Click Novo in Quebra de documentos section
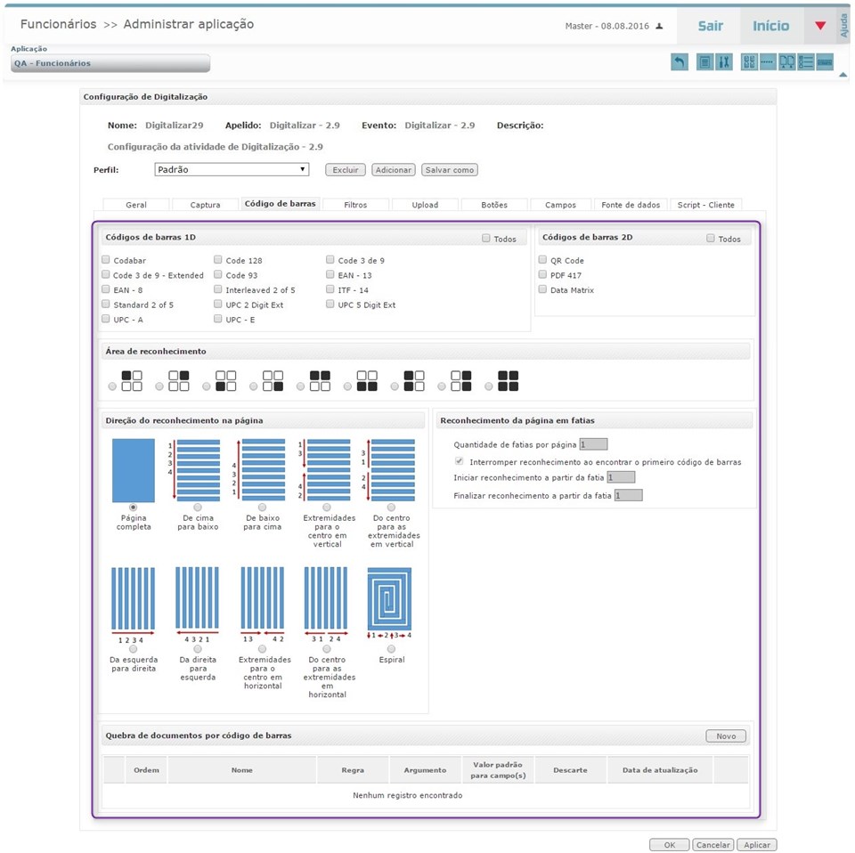855x853 pixels. pos(726,735)
